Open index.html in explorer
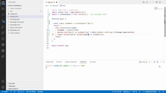 tap(14, 17)
